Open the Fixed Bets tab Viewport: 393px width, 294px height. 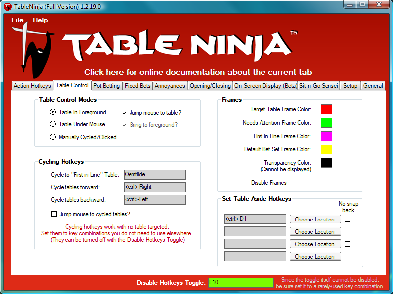tap(137, 86)
